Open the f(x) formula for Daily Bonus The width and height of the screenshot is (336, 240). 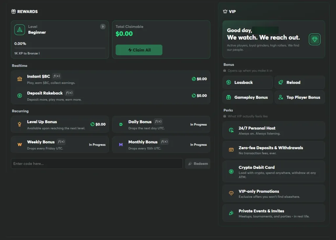(x=158, y=122)
